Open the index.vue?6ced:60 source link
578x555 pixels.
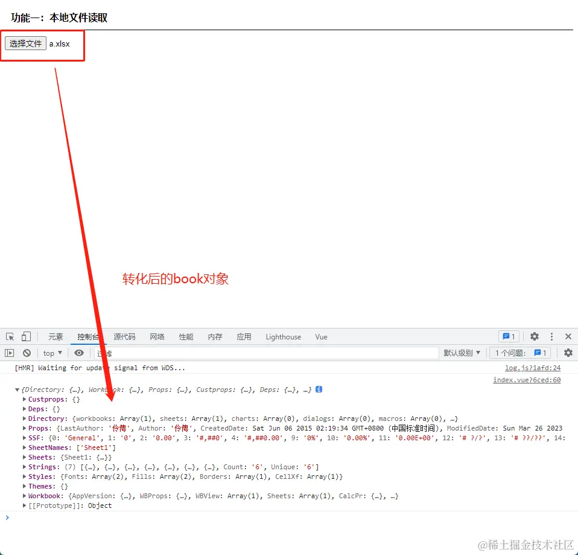click(x=527, y=380)
